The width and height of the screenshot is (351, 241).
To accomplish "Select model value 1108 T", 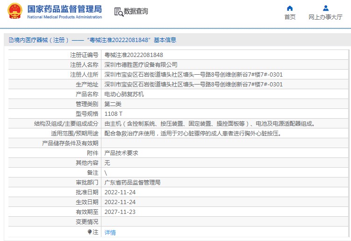I will pos(113,114).
